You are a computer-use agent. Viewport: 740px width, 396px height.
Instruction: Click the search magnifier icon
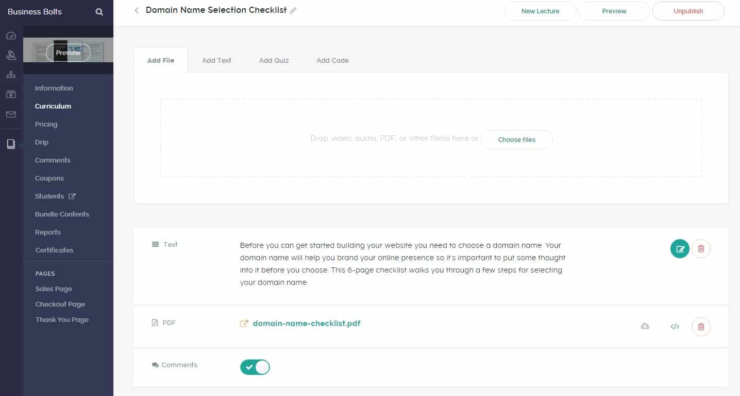99,12
